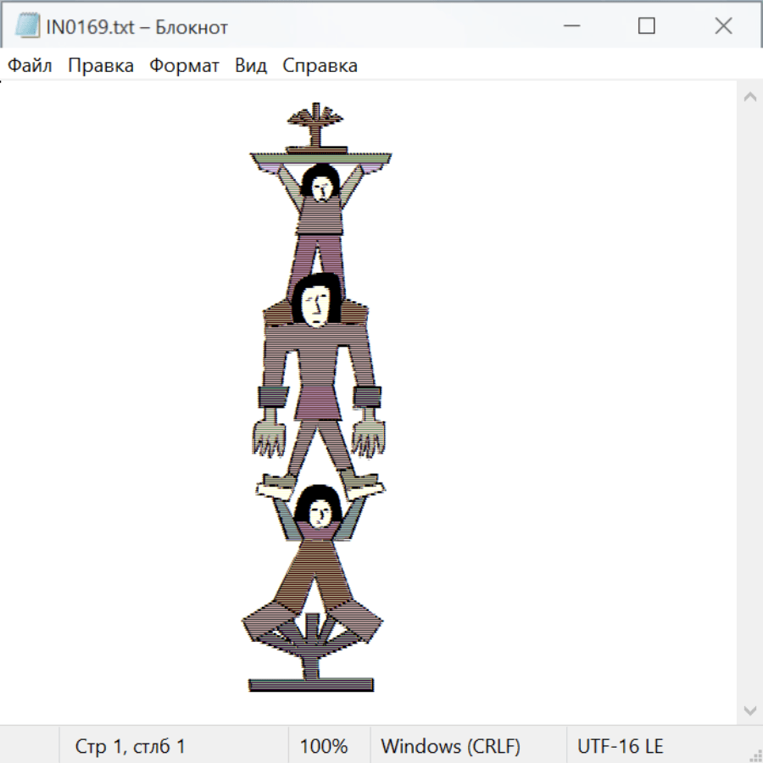Minimize the Блокнот window
Image resolution: width=763 pixels, height=763 pixels.
(571, 26)
